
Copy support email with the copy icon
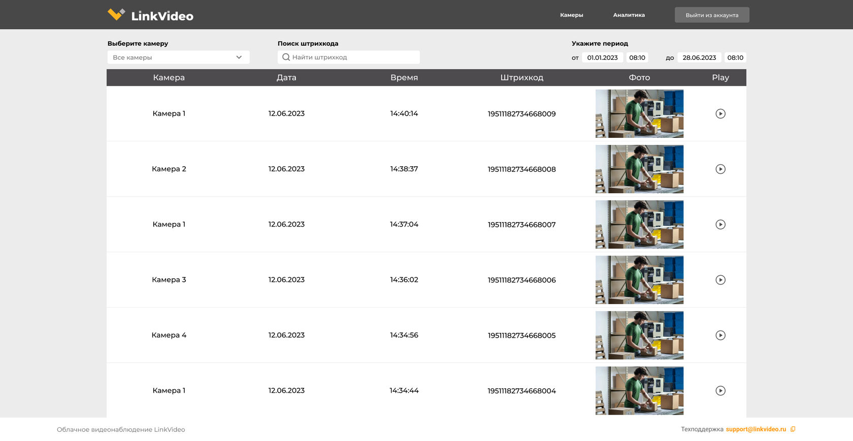(793, 429)
